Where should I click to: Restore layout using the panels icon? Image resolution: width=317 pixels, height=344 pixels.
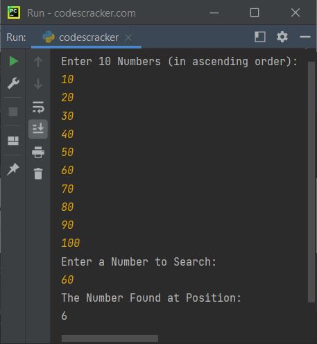[13, 141]
